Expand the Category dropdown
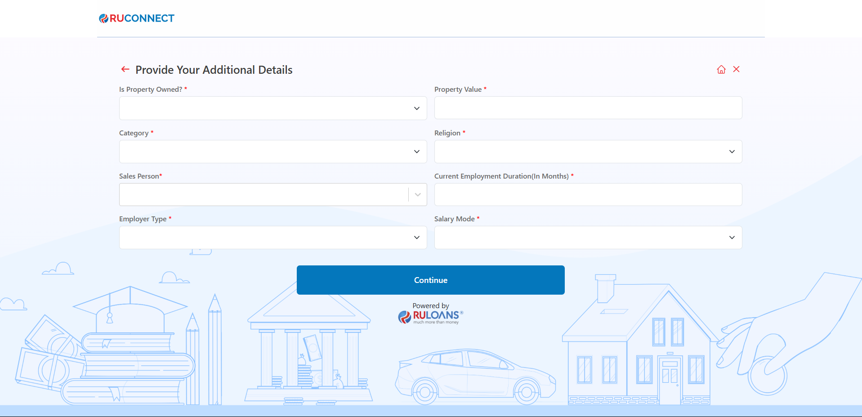The height and width of the screenshot is (417, 862). click(x=272, y=152)
